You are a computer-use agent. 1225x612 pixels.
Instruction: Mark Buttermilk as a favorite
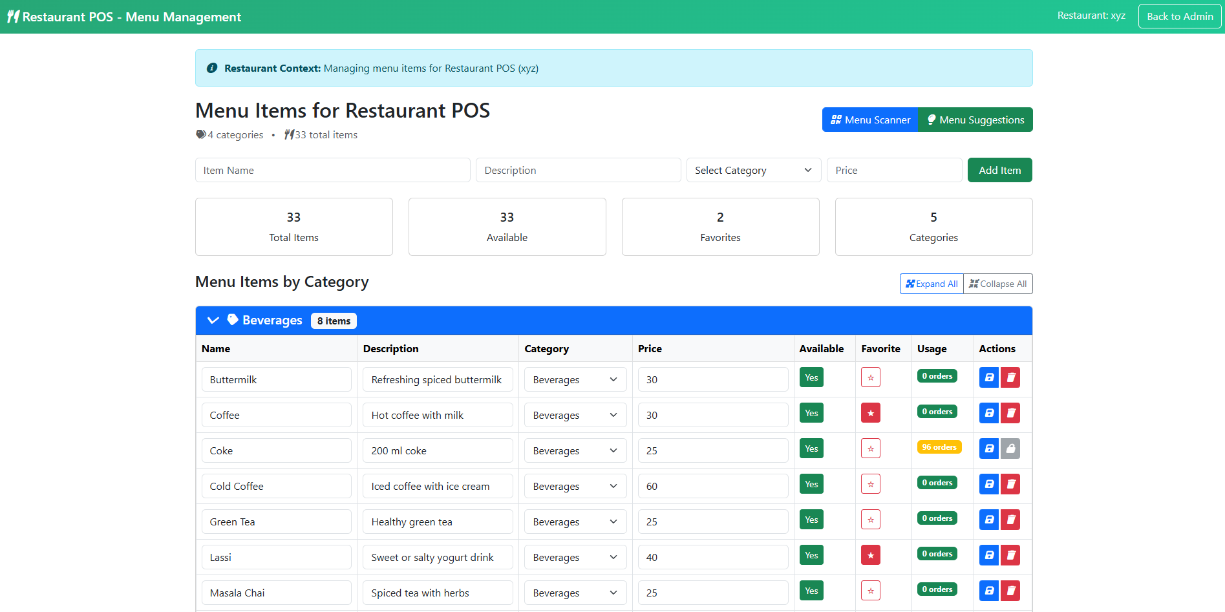click(870, 377)
